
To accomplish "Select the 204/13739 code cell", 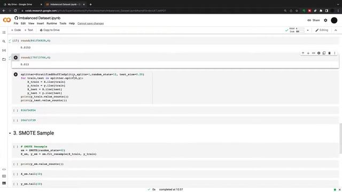I will pos(176,121).
